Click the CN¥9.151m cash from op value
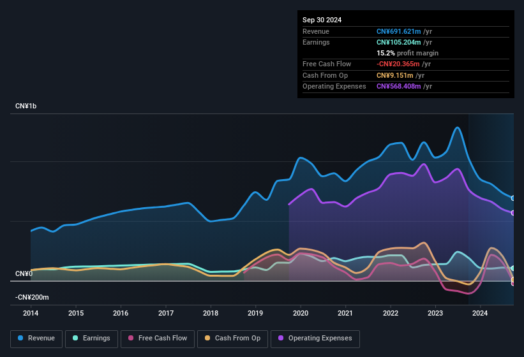The width and height of the screenshot is (524, 357). [x=394, y=75]
